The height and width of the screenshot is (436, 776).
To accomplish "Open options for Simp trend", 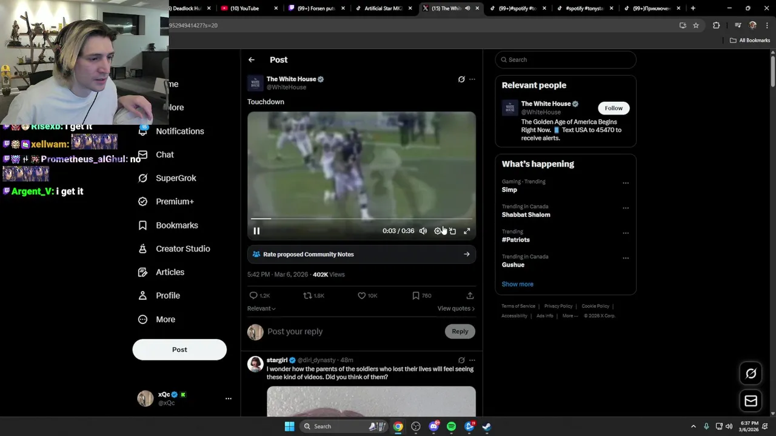I will pyautogui.click(x=626, y=183).
